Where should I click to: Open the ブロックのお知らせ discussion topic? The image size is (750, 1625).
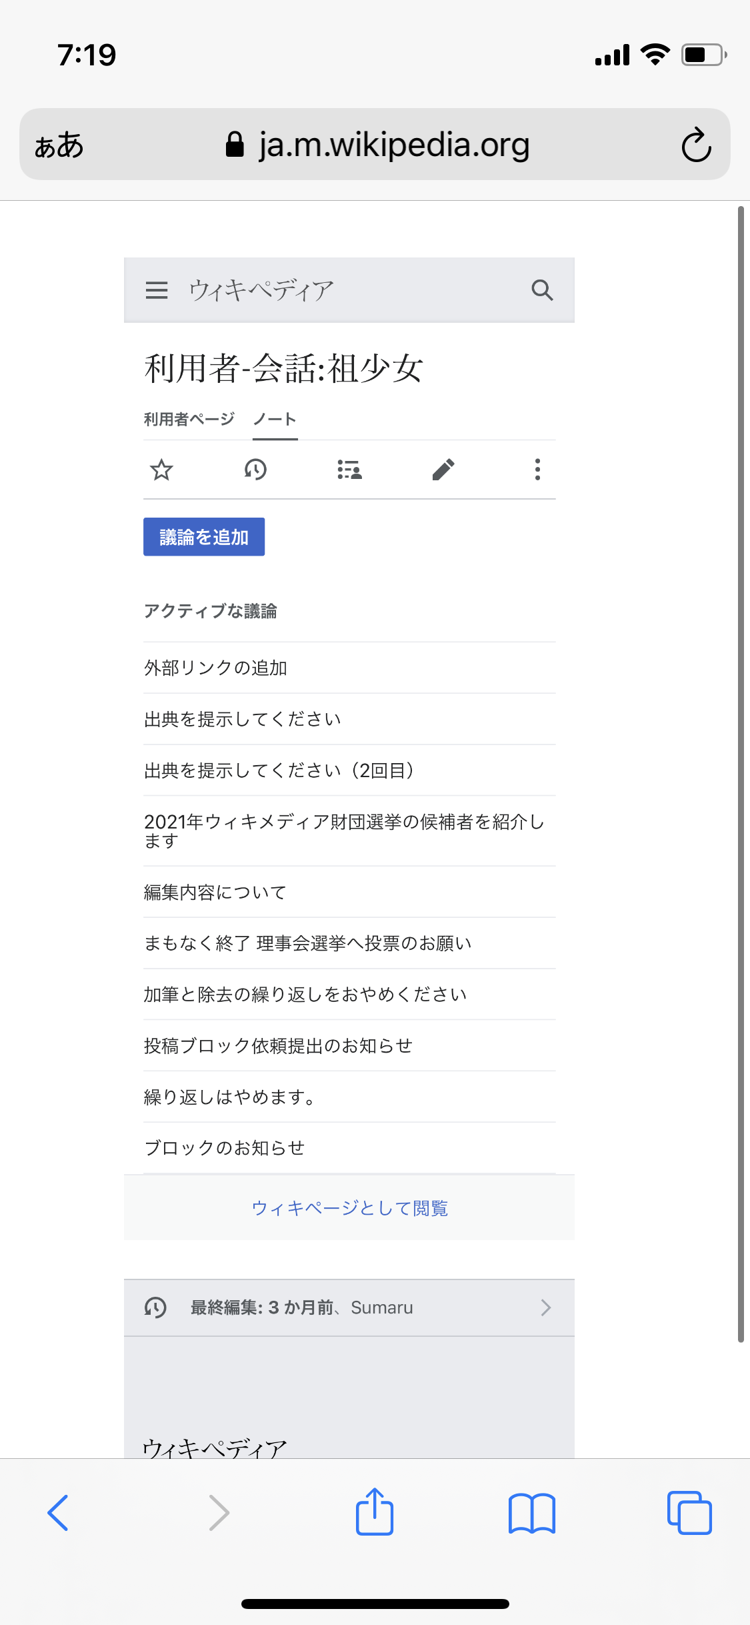coord(225,1147)
